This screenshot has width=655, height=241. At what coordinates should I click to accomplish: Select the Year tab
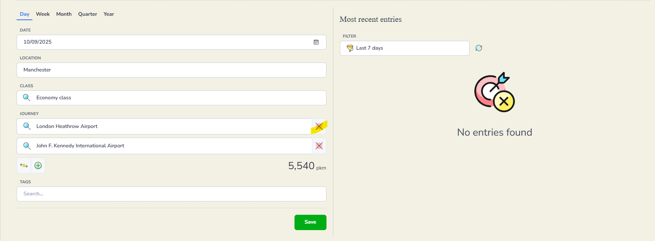pos(109,14)
